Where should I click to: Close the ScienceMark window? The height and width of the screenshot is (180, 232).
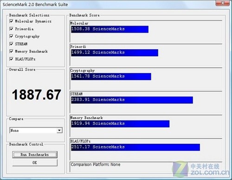click(223, 3)
